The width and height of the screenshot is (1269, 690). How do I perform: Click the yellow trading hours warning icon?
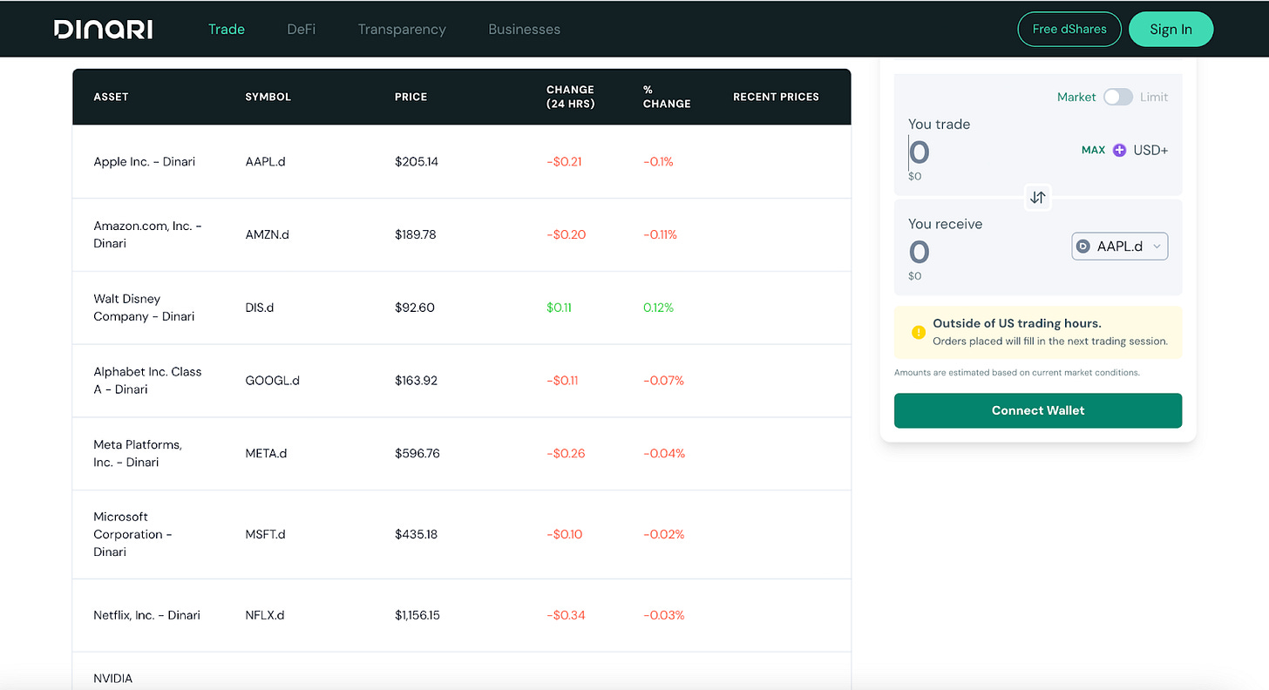pos(918,332)
